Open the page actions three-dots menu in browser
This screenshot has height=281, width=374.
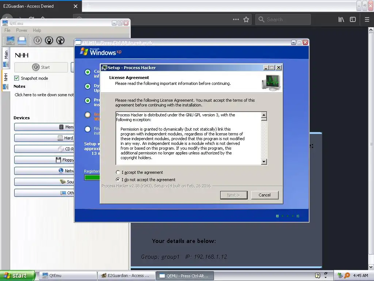pos(236,19)
